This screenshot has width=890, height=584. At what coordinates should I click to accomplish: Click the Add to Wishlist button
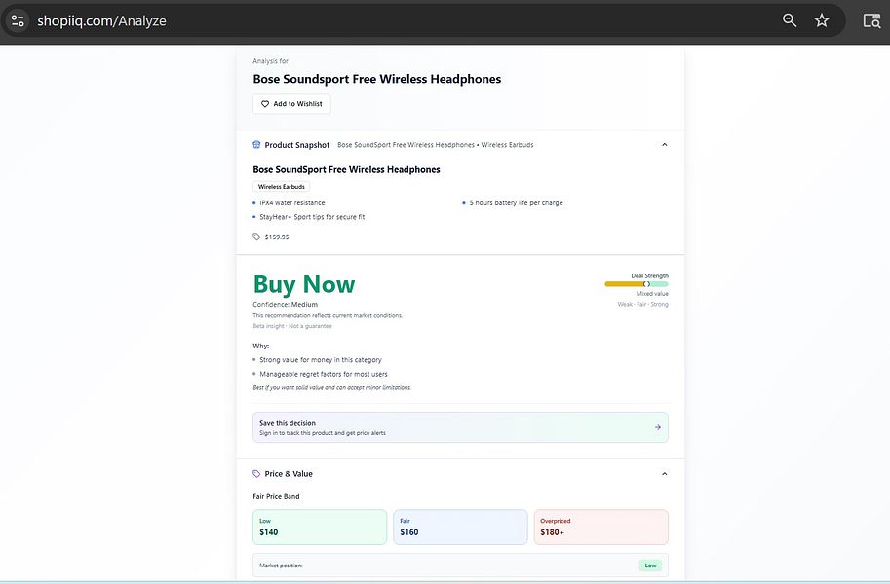coord(290,103)
